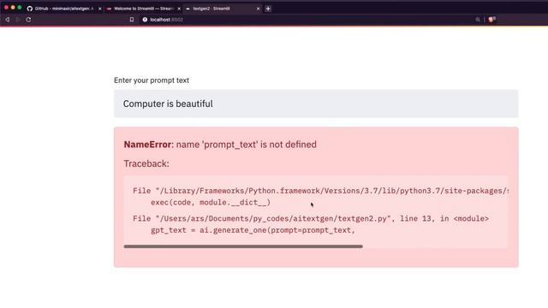This screenshot has width=548, height=308.
Task: Click the NameError heading text
Action: pos(220,145)
